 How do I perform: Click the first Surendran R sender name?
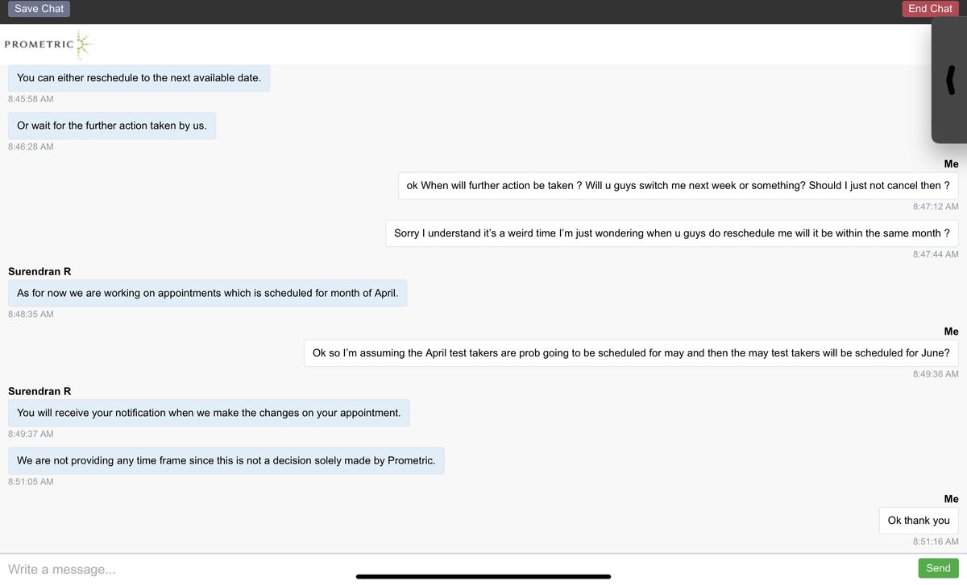39,272
